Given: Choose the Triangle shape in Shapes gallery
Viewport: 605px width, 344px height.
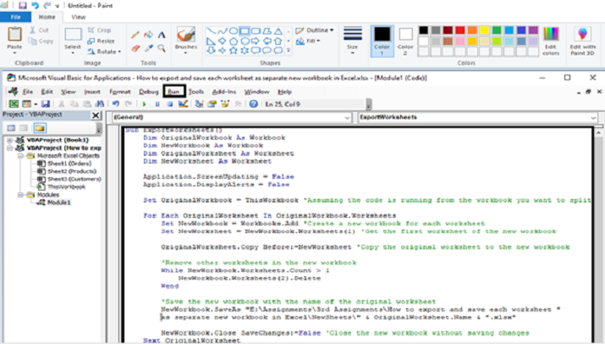Looking at the screenshot, I should 278,31.
